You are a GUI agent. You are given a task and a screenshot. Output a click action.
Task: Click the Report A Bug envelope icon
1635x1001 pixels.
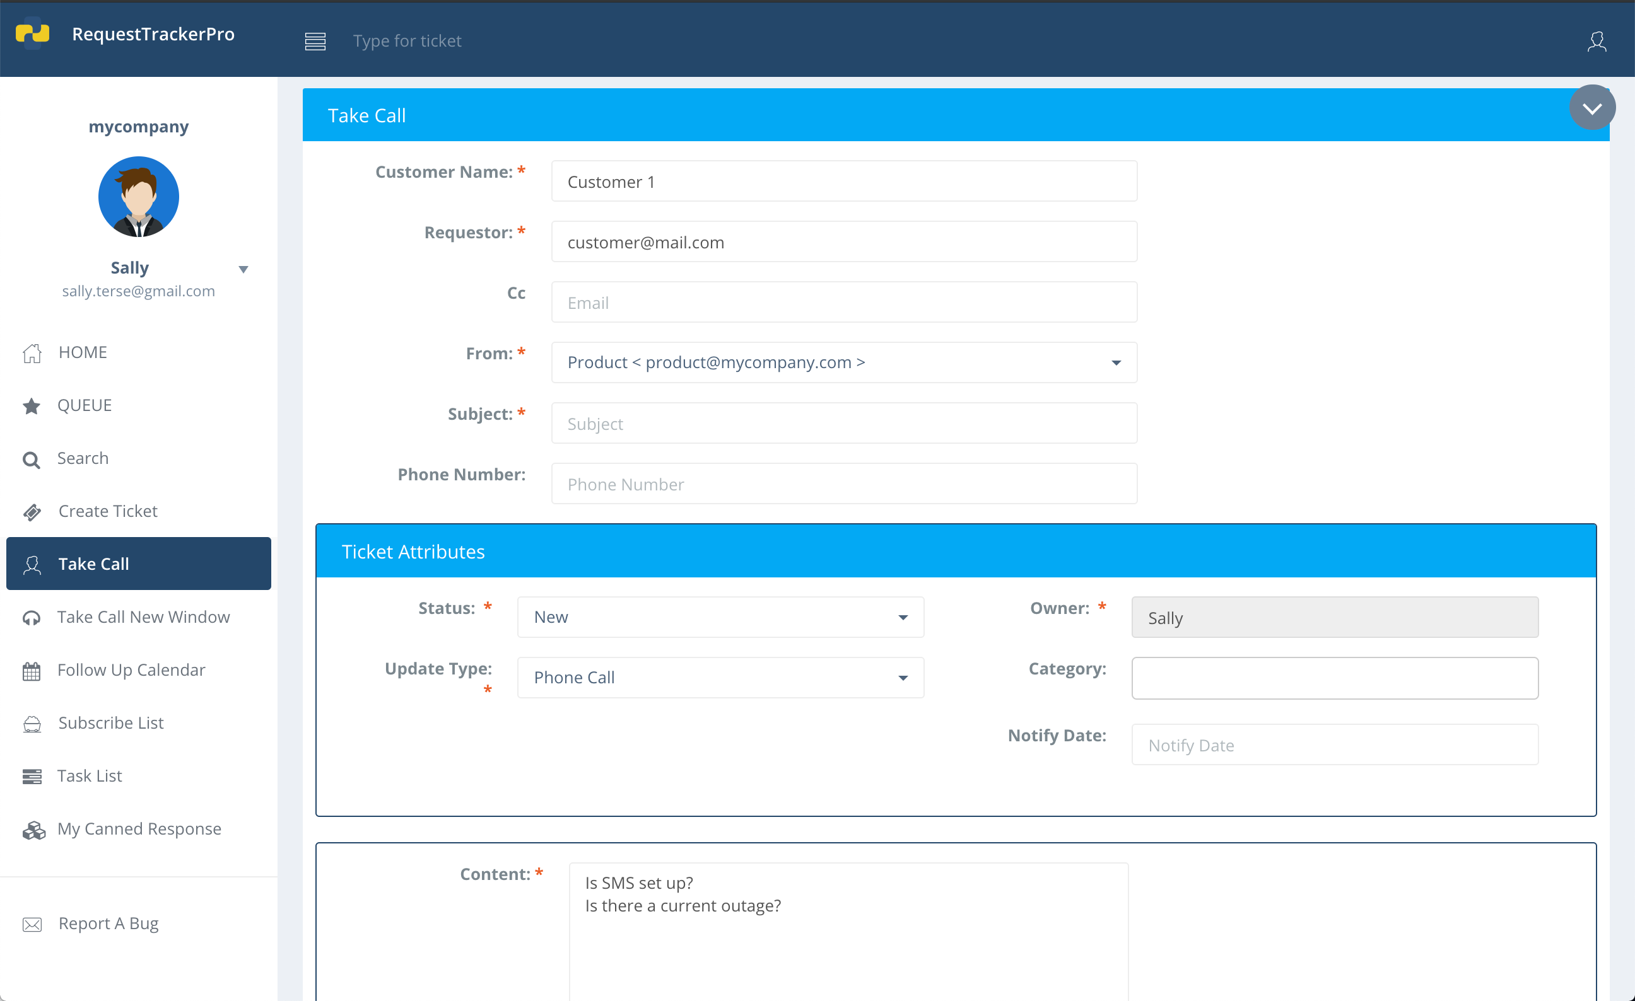(32, 924)
